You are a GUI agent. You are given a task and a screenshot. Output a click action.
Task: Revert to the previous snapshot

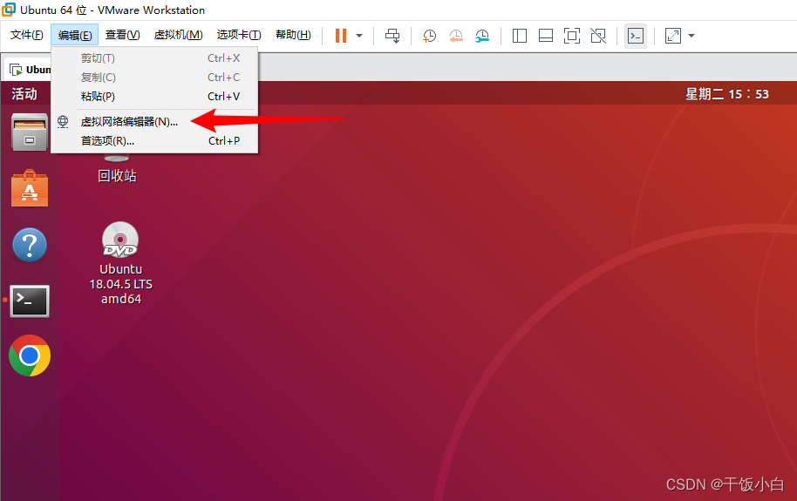(x=456, y=36)
